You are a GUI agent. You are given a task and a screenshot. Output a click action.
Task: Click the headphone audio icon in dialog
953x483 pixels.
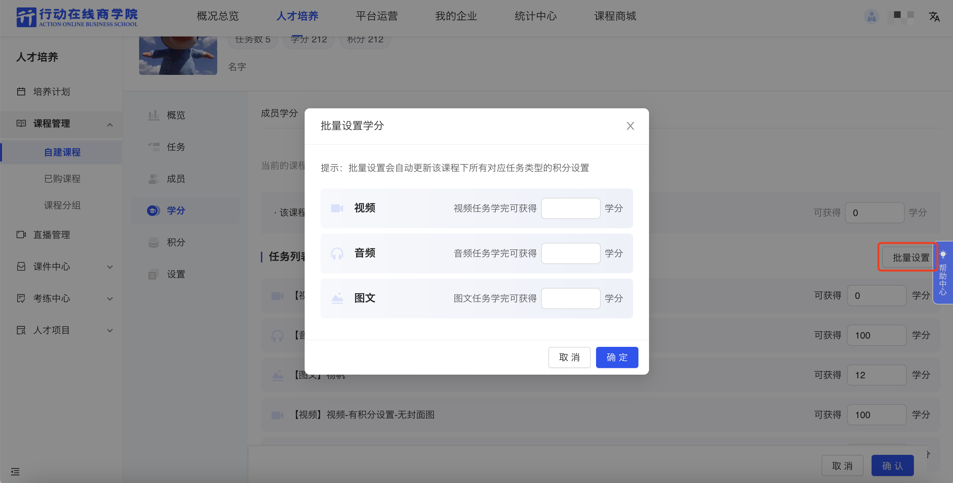click(x=337, y=253)
